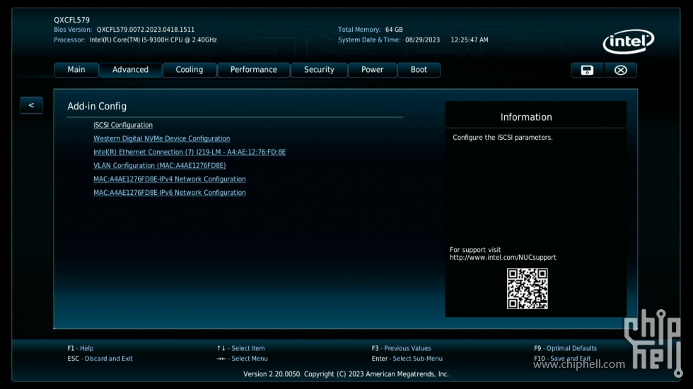Click ESC - Discard and Exit hint
The width and height of the screenshot is (693, 389).
coord(100,359)
